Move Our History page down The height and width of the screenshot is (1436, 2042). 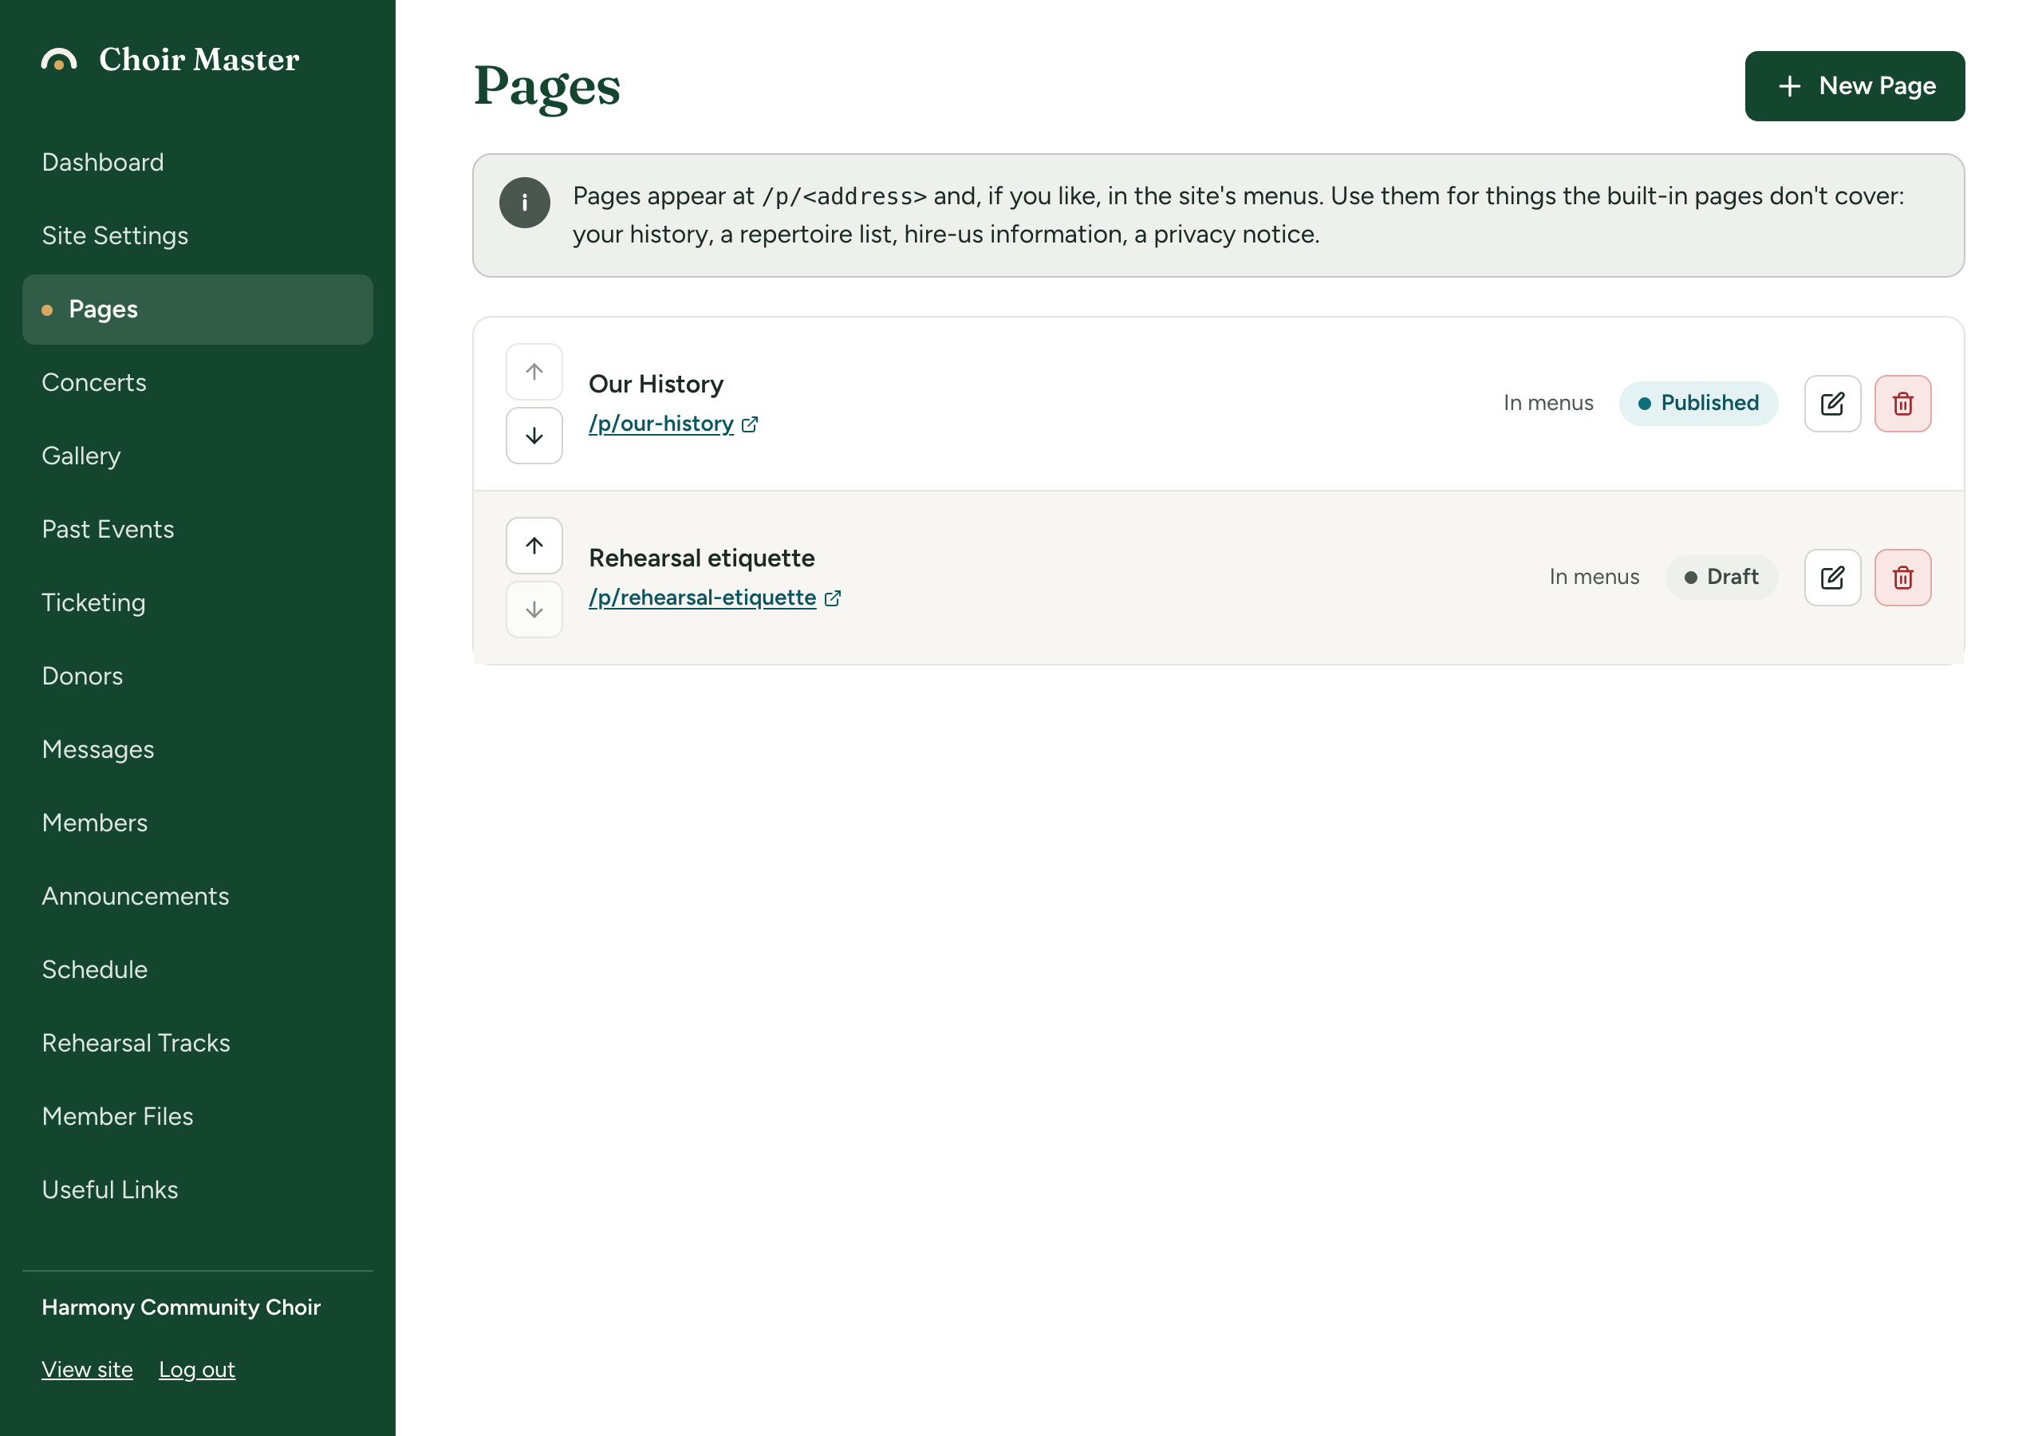[534, 436]
